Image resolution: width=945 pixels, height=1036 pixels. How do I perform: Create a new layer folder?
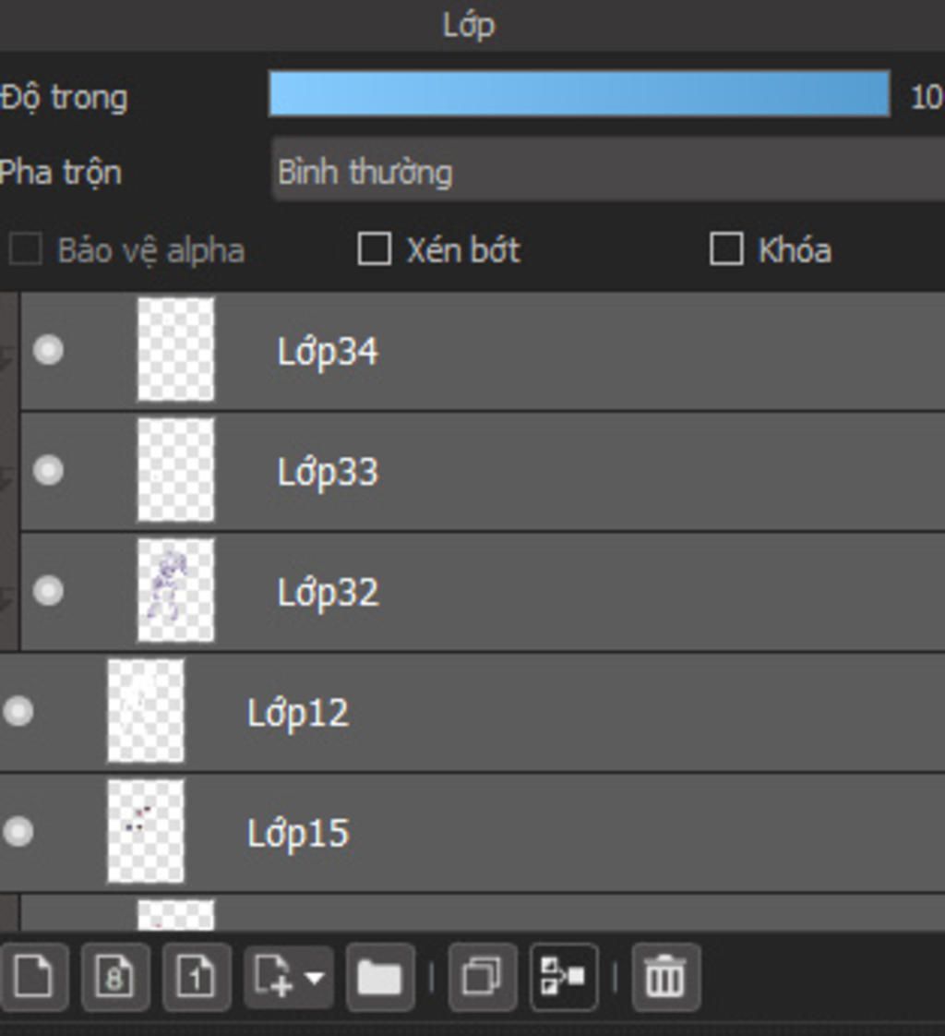(379, 976)
